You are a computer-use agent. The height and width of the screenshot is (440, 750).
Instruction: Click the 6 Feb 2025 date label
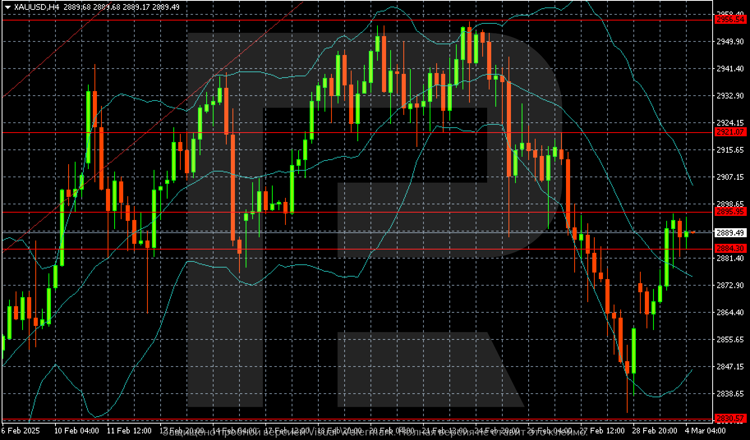(x=20, y=431)
